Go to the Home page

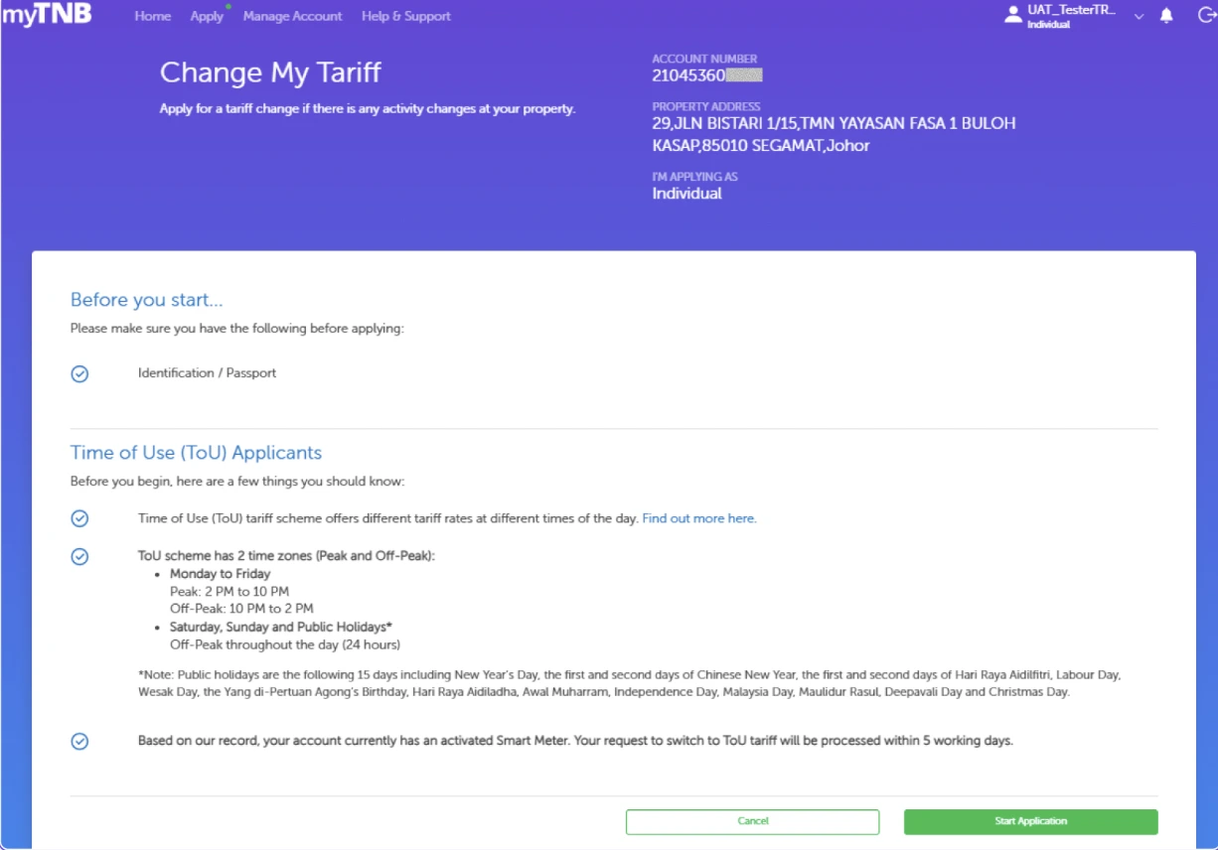153,17
